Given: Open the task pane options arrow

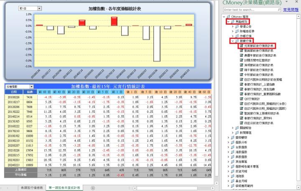Looking at the screenshot, I should (287, 2).
